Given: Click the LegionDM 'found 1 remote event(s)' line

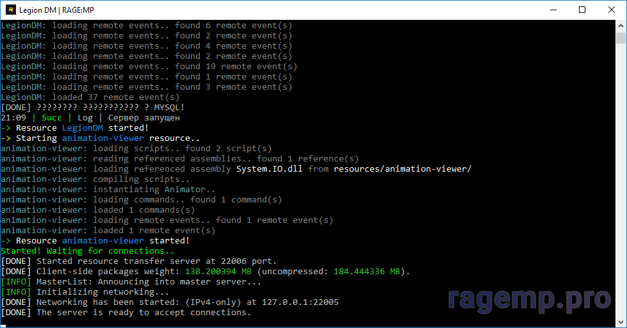Looking at the screenshot, I should pos(147,77).
